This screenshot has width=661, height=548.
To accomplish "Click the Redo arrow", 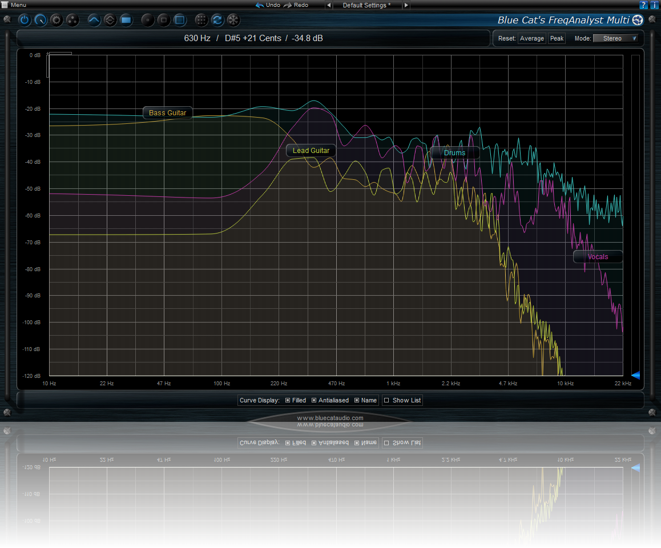I will pyautogui.click(x=288, y=5).
